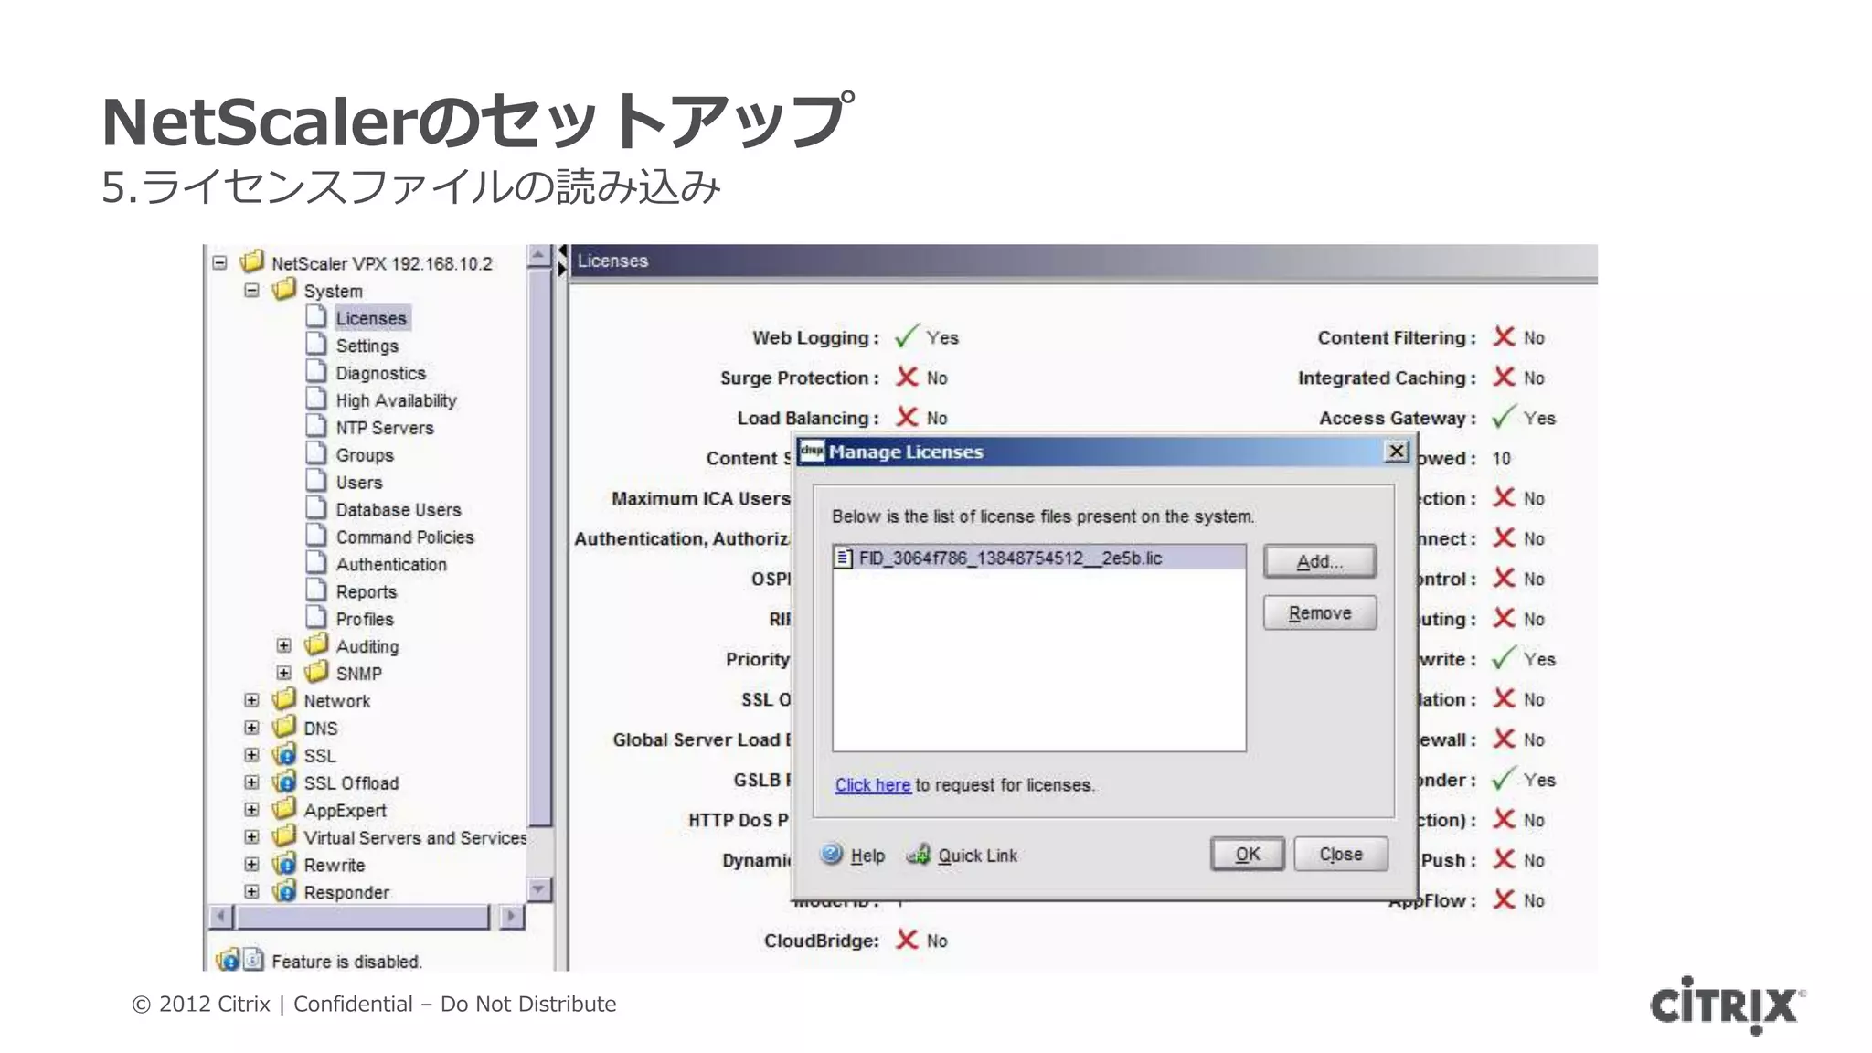Image resolution: width=1872 pixels, height=1053 pixels.
Task: Click the NetScaler VPX root folder icon
Action: (252, 262)
